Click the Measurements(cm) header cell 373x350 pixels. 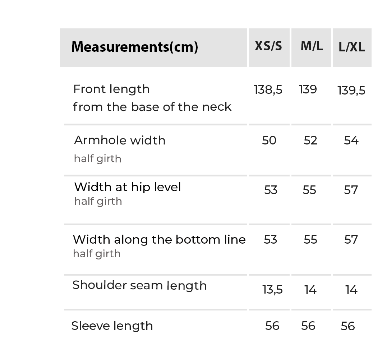[135, 47]
